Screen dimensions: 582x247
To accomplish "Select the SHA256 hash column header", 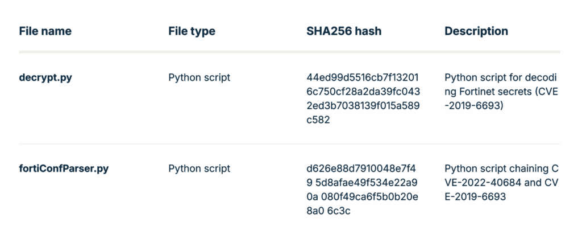I will click(344, 31).
